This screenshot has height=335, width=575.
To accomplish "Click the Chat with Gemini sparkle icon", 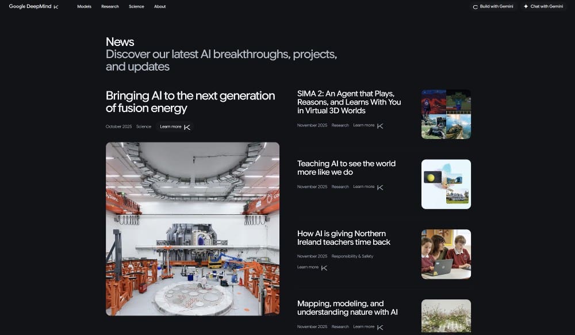I will click(526, 7).
